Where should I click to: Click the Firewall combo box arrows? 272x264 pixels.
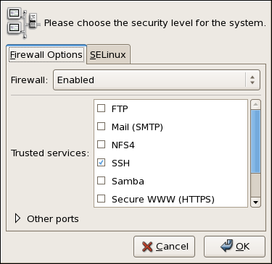pyautogui.click(x=252, y=80)
